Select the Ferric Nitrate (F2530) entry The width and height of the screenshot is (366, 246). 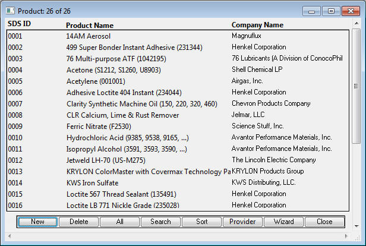coord(99,127)
